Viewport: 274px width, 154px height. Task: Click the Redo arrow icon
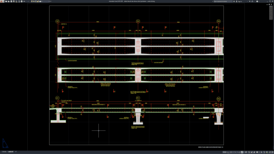click(x=28, y=1)
